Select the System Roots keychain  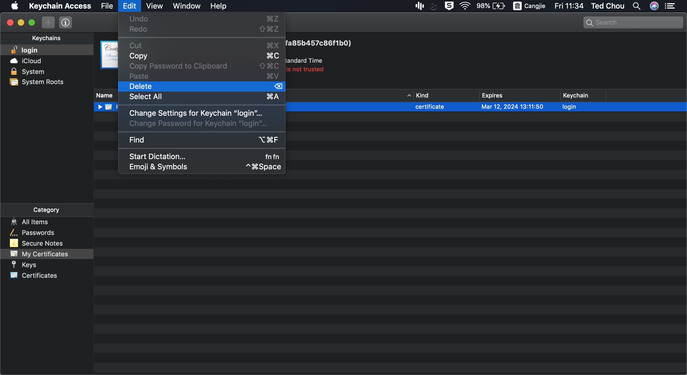click(47, 82)
